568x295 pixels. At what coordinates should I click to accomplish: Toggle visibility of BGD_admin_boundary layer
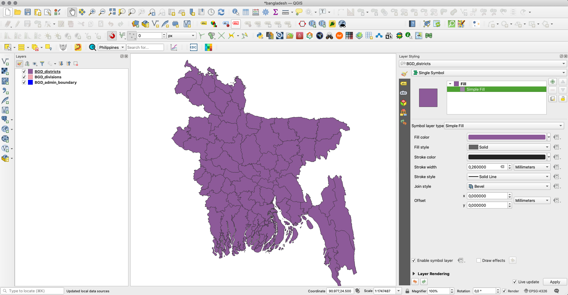[x=24, y=82]
